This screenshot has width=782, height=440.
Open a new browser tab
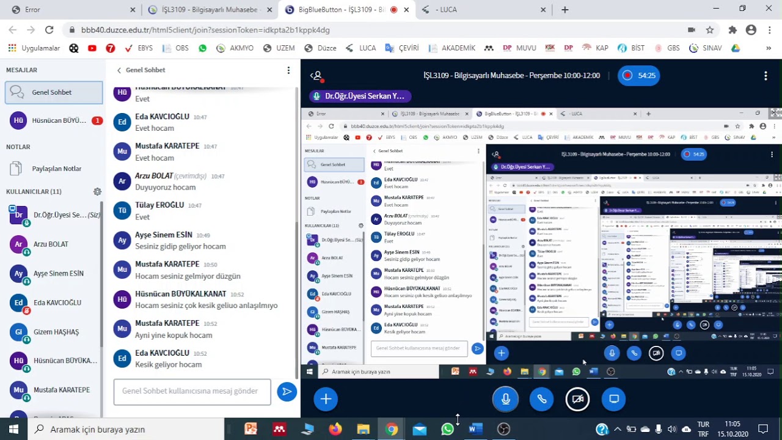point(565,10)
